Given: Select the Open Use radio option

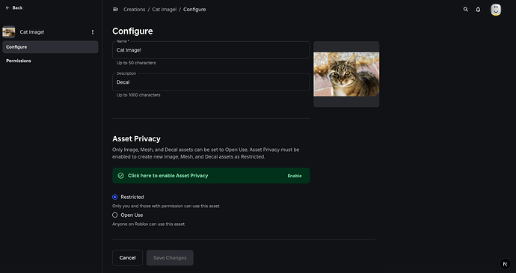Looking at the screenshot, I should tap(115, 215).
